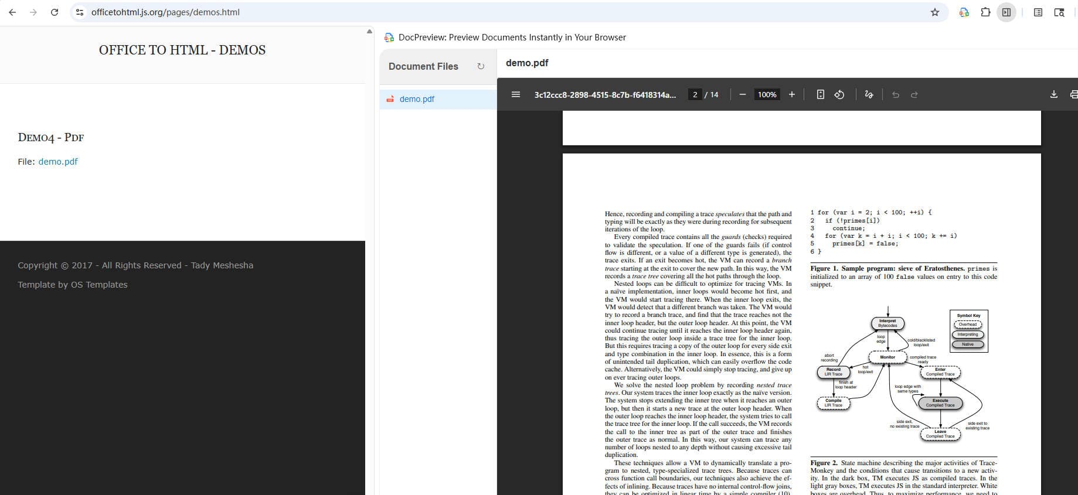This screenshot has width=1078, height=495.
Task: Open the tab search toolbar icon
Action: click(1059, 12)
